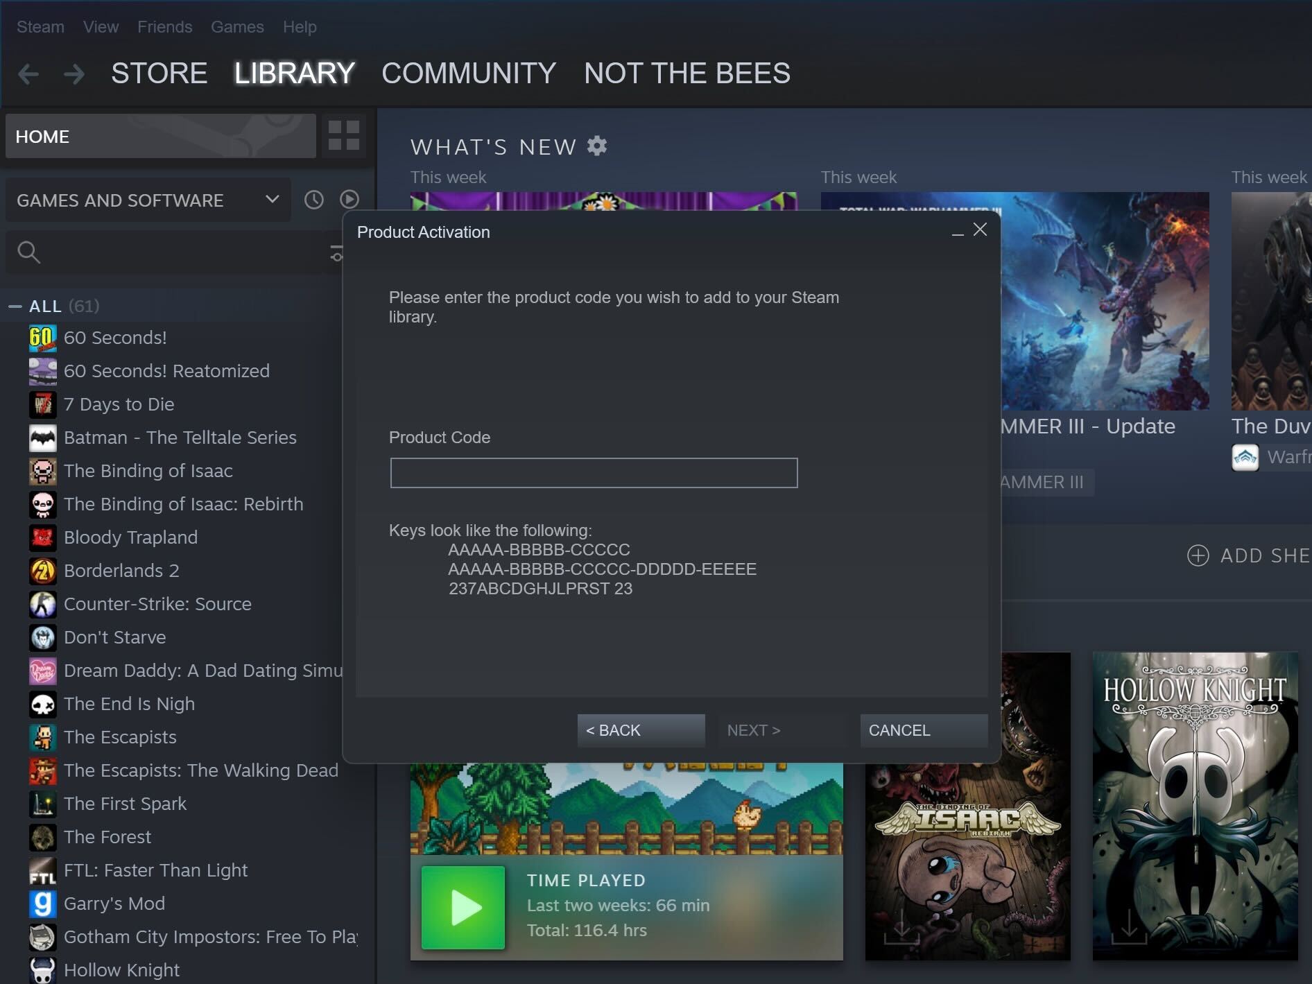Image resolution: width=1312 pixels, height=984 pixels.
Task: Go to the LIBRARY tab
Action: tap(294, 74)
